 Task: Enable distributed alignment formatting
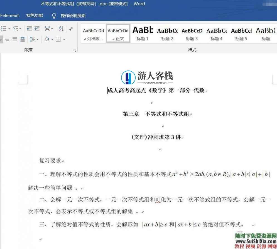coord(22,39)
